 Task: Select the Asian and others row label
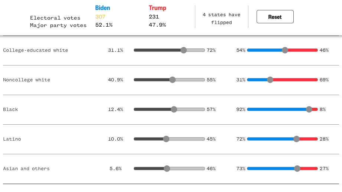pyautogui.click(x=26, y=169)
